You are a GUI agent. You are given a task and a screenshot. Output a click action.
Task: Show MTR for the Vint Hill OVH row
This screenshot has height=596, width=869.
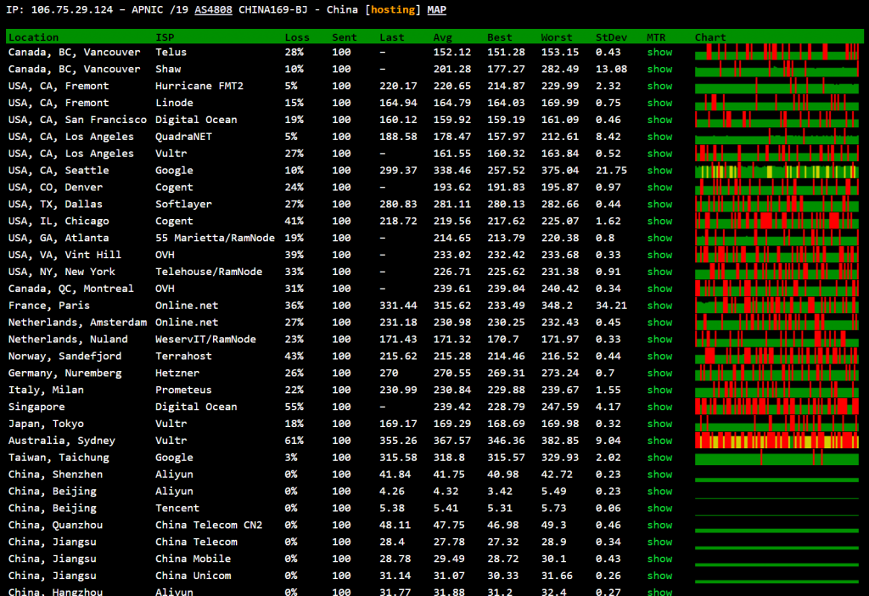[x=659, y=255]
